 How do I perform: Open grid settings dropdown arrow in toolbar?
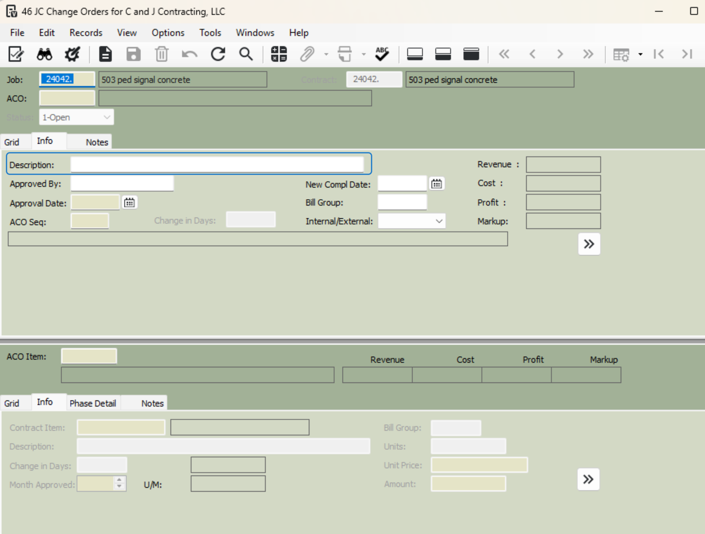click(x=640, y=55)
